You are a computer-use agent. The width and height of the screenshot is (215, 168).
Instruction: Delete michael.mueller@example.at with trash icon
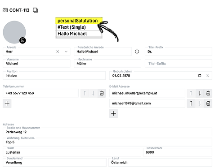tap(208, 93)
